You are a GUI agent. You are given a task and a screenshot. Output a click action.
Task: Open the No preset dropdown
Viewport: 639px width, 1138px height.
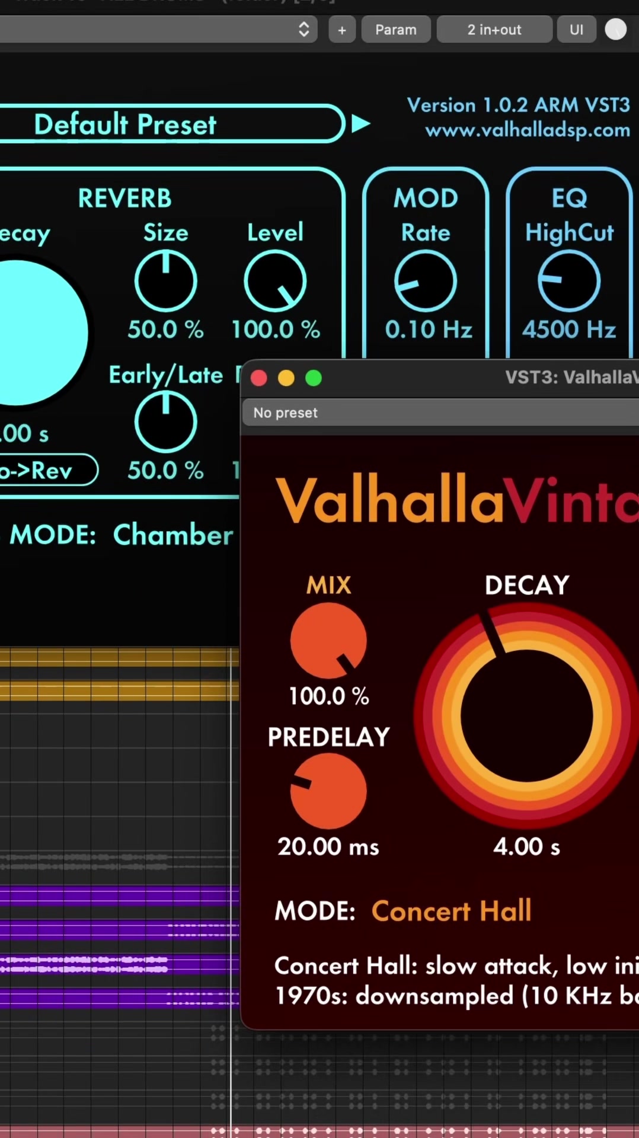coord(440,413)
